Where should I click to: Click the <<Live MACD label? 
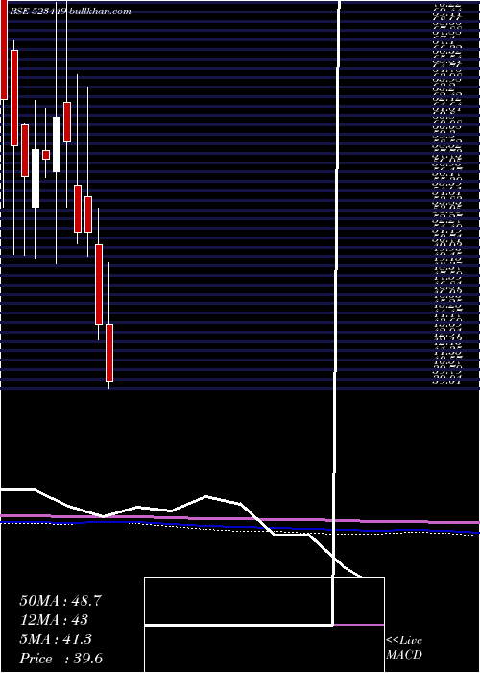pyautogui.click(x=404, y=648)
